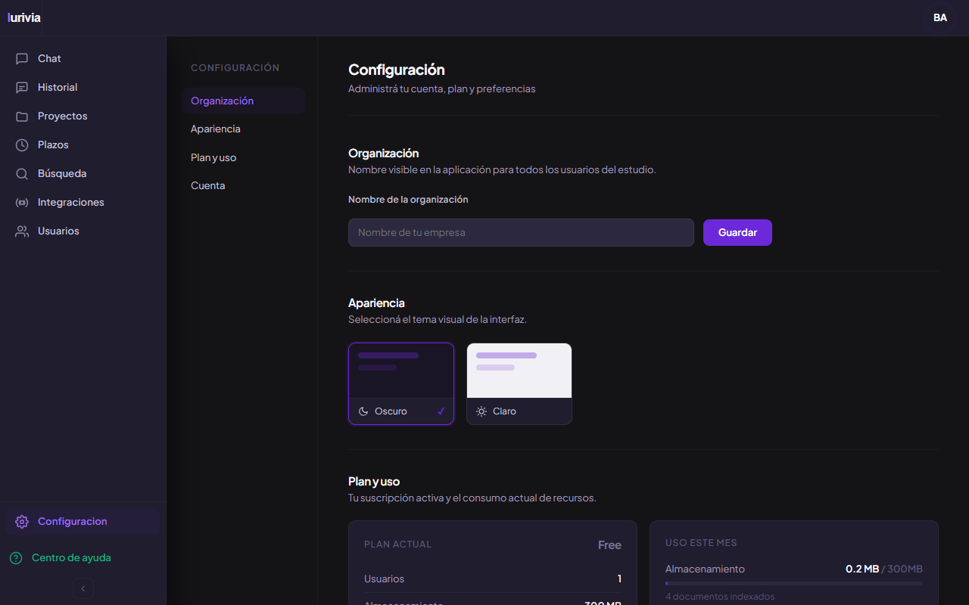Open Chat in the sidebar
Screen dimensions: 969x605
[x=83, y=59]
